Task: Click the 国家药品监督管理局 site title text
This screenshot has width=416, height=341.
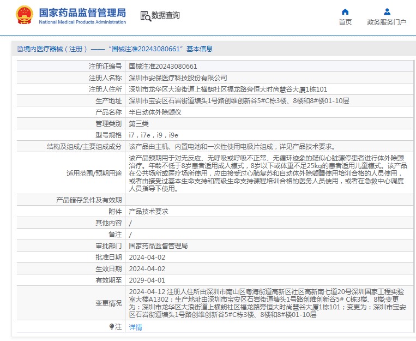Action: tap(82, 12)
